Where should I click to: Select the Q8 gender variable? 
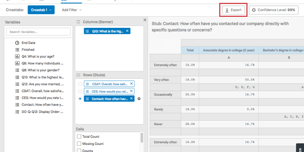coord(40,70)
